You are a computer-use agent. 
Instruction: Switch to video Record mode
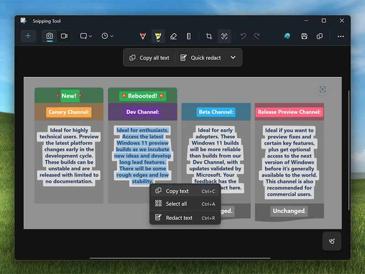pos(64,36)
